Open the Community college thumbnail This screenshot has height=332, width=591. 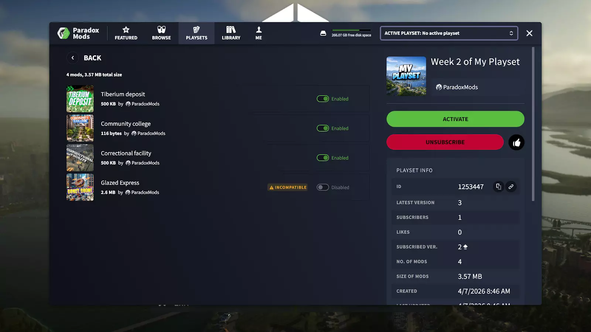coord(80,128)
